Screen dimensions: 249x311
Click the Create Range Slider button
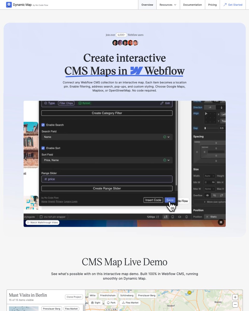pos(107,188)
